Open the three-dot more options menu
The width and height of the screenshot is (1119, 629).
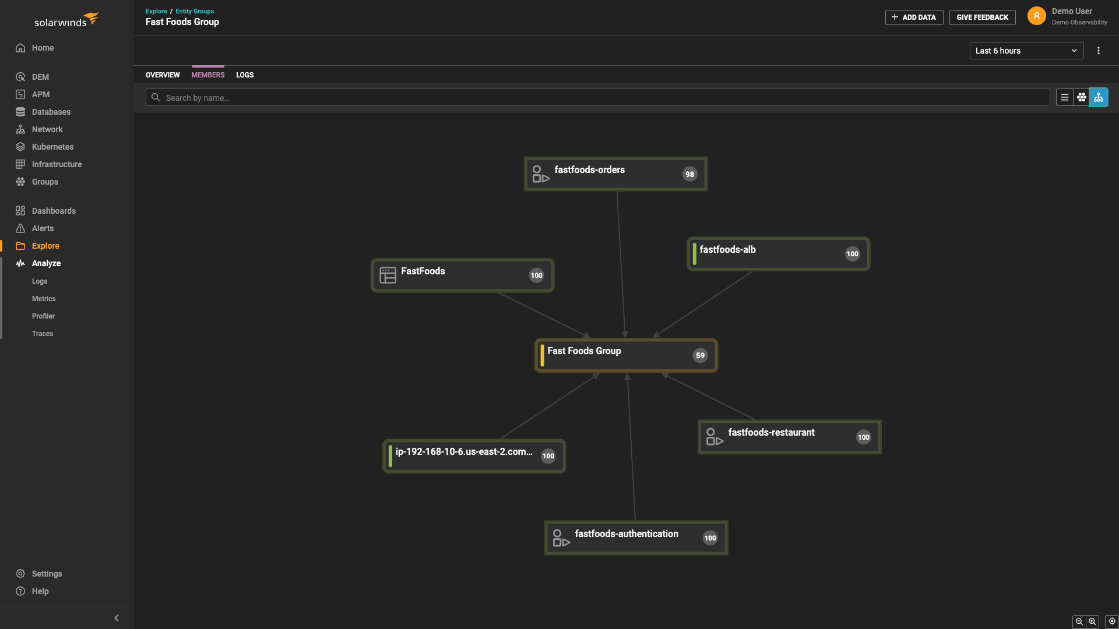click(x=1099, y=51)
